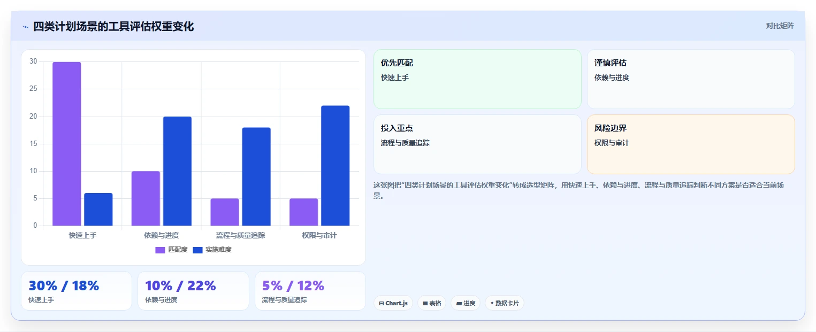Image resolution: width=816 pixels, height=332 pixels.
Task: Click the title 四类计划场景的工具评估权重变化
Action: [x=113, y=27]
